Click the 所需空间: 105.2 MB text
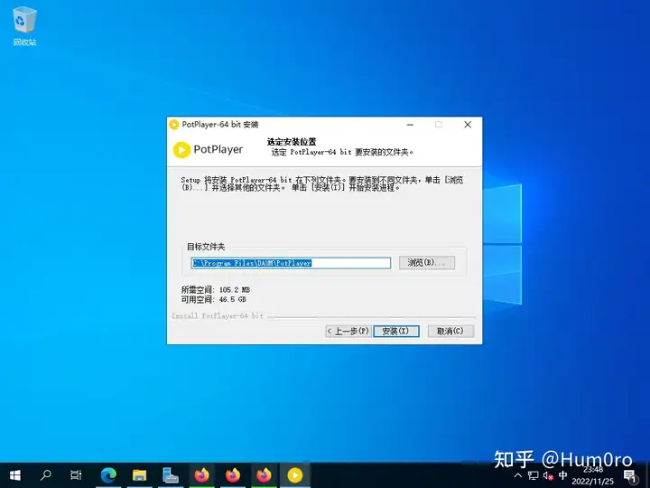The height and width of the screenshot is (488, 650). [x=216, y=290]
